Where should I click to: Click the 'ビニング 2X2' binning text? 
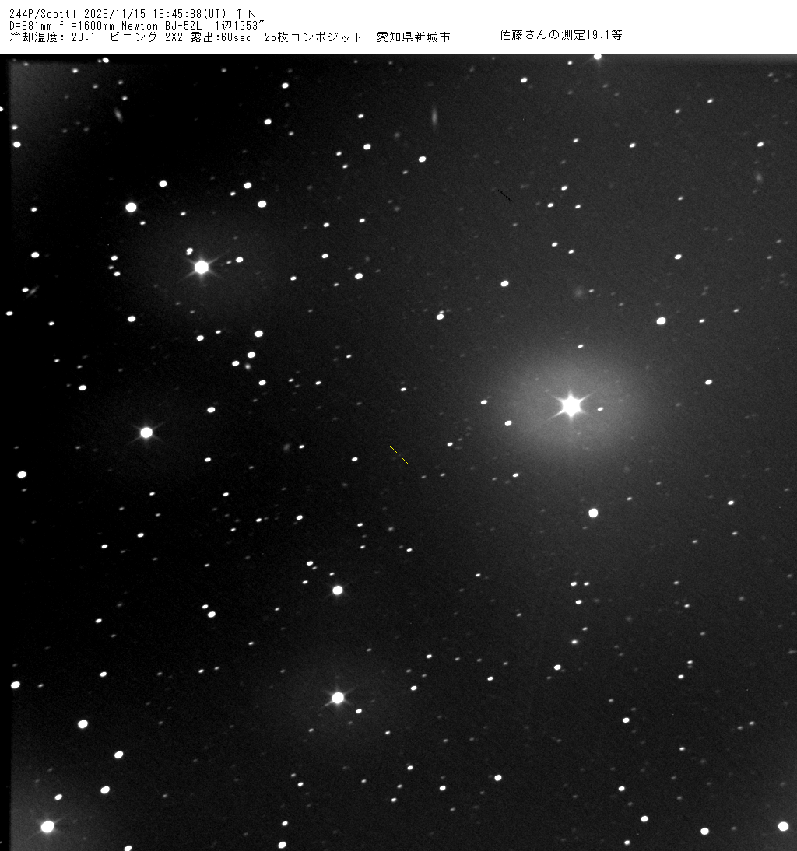(x=146, y=37)
